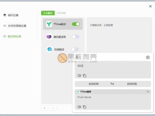Open settings via gear icon in translate popup

click(148, 57)
